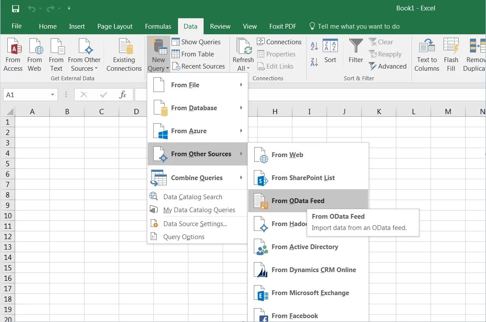Click the Insert Function fx icon

pos(123,95)
